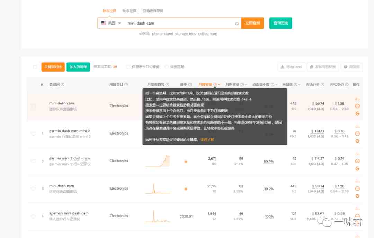Image resolution: width=374 pixels, height=238 pixels.
Task: Click keyword text garmin mini 2 dash cam
Action: coord(69,158)
